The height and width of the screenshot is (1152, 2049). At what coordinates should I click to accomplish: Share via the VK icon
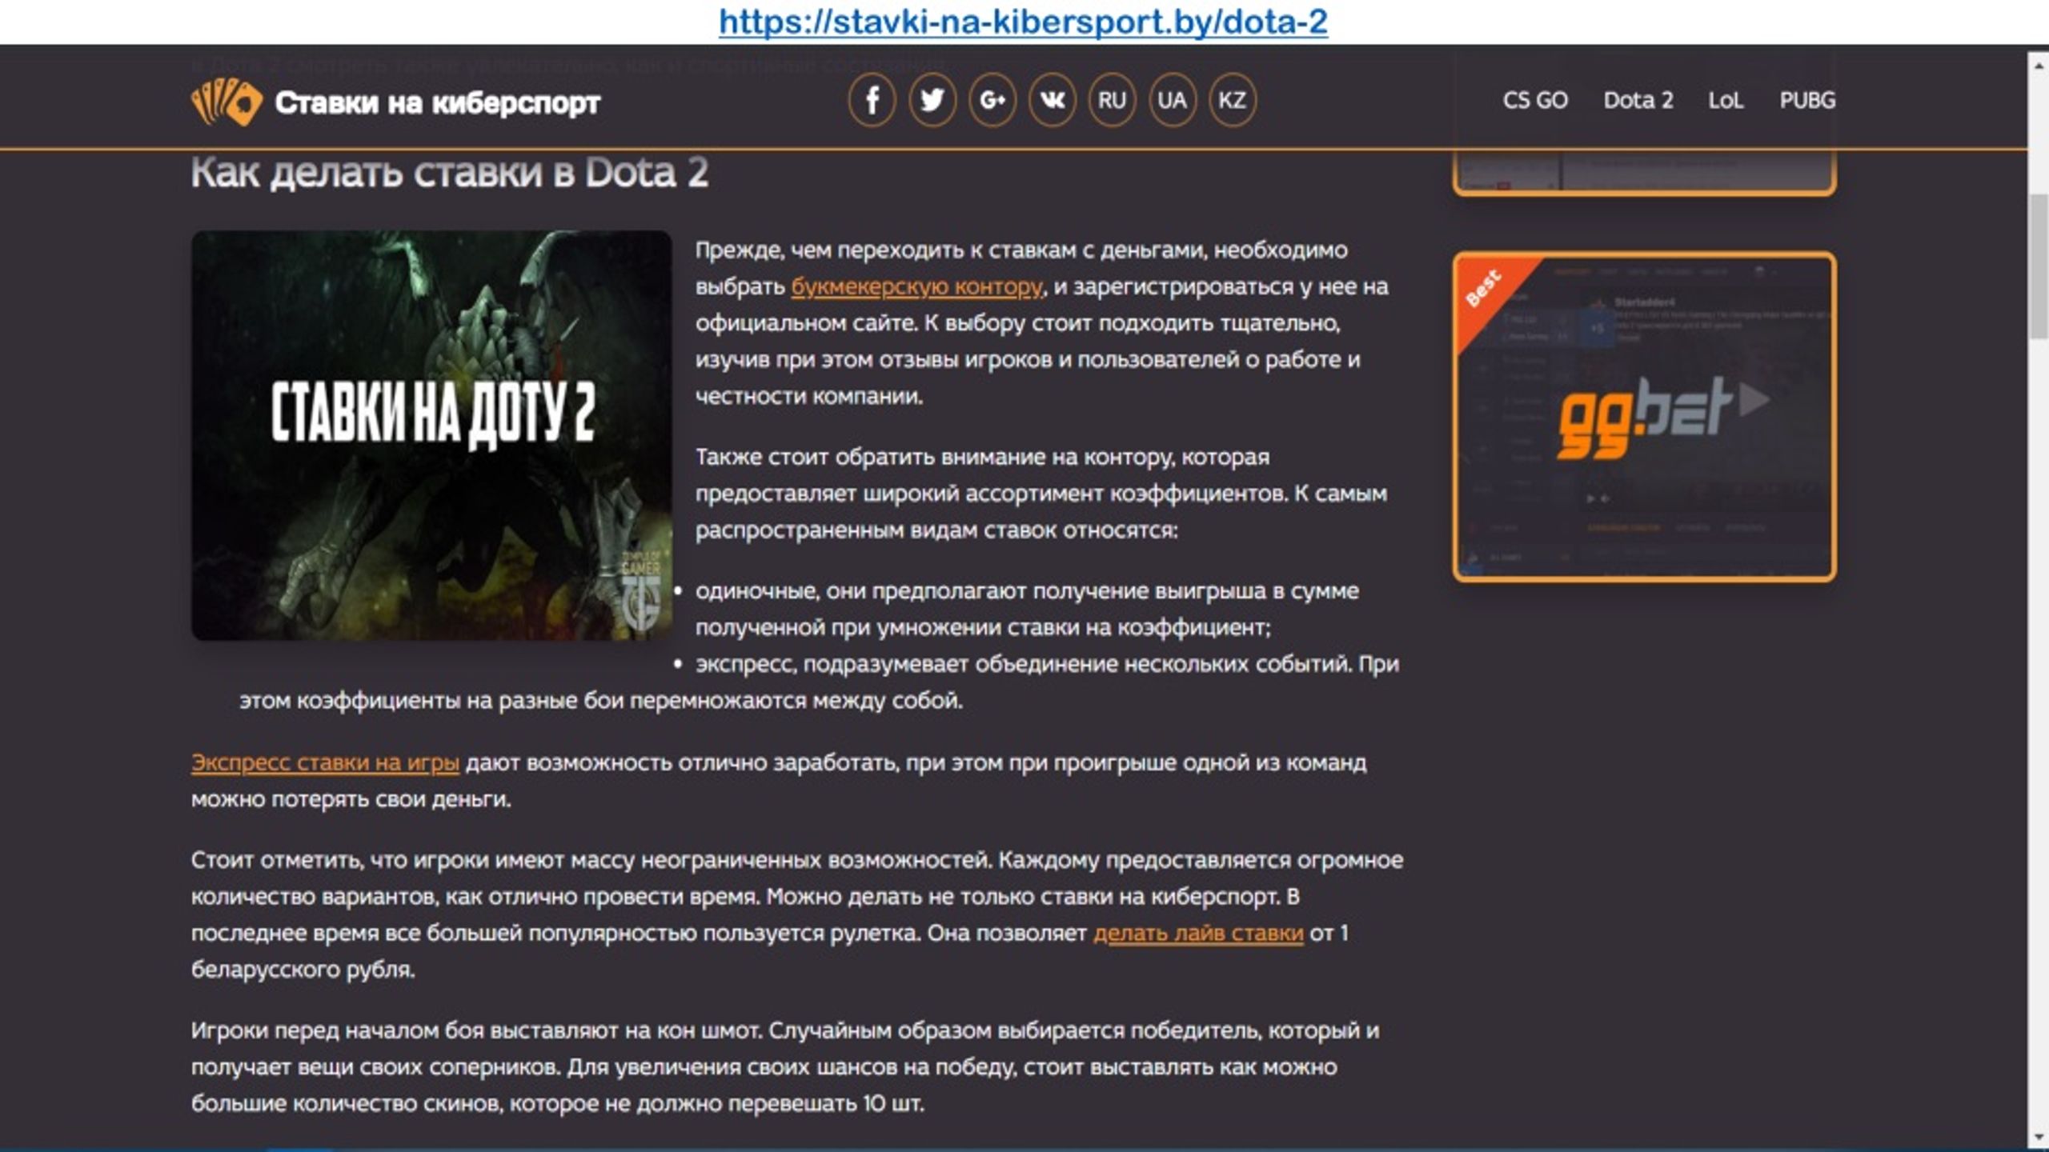click(1052, 100)
